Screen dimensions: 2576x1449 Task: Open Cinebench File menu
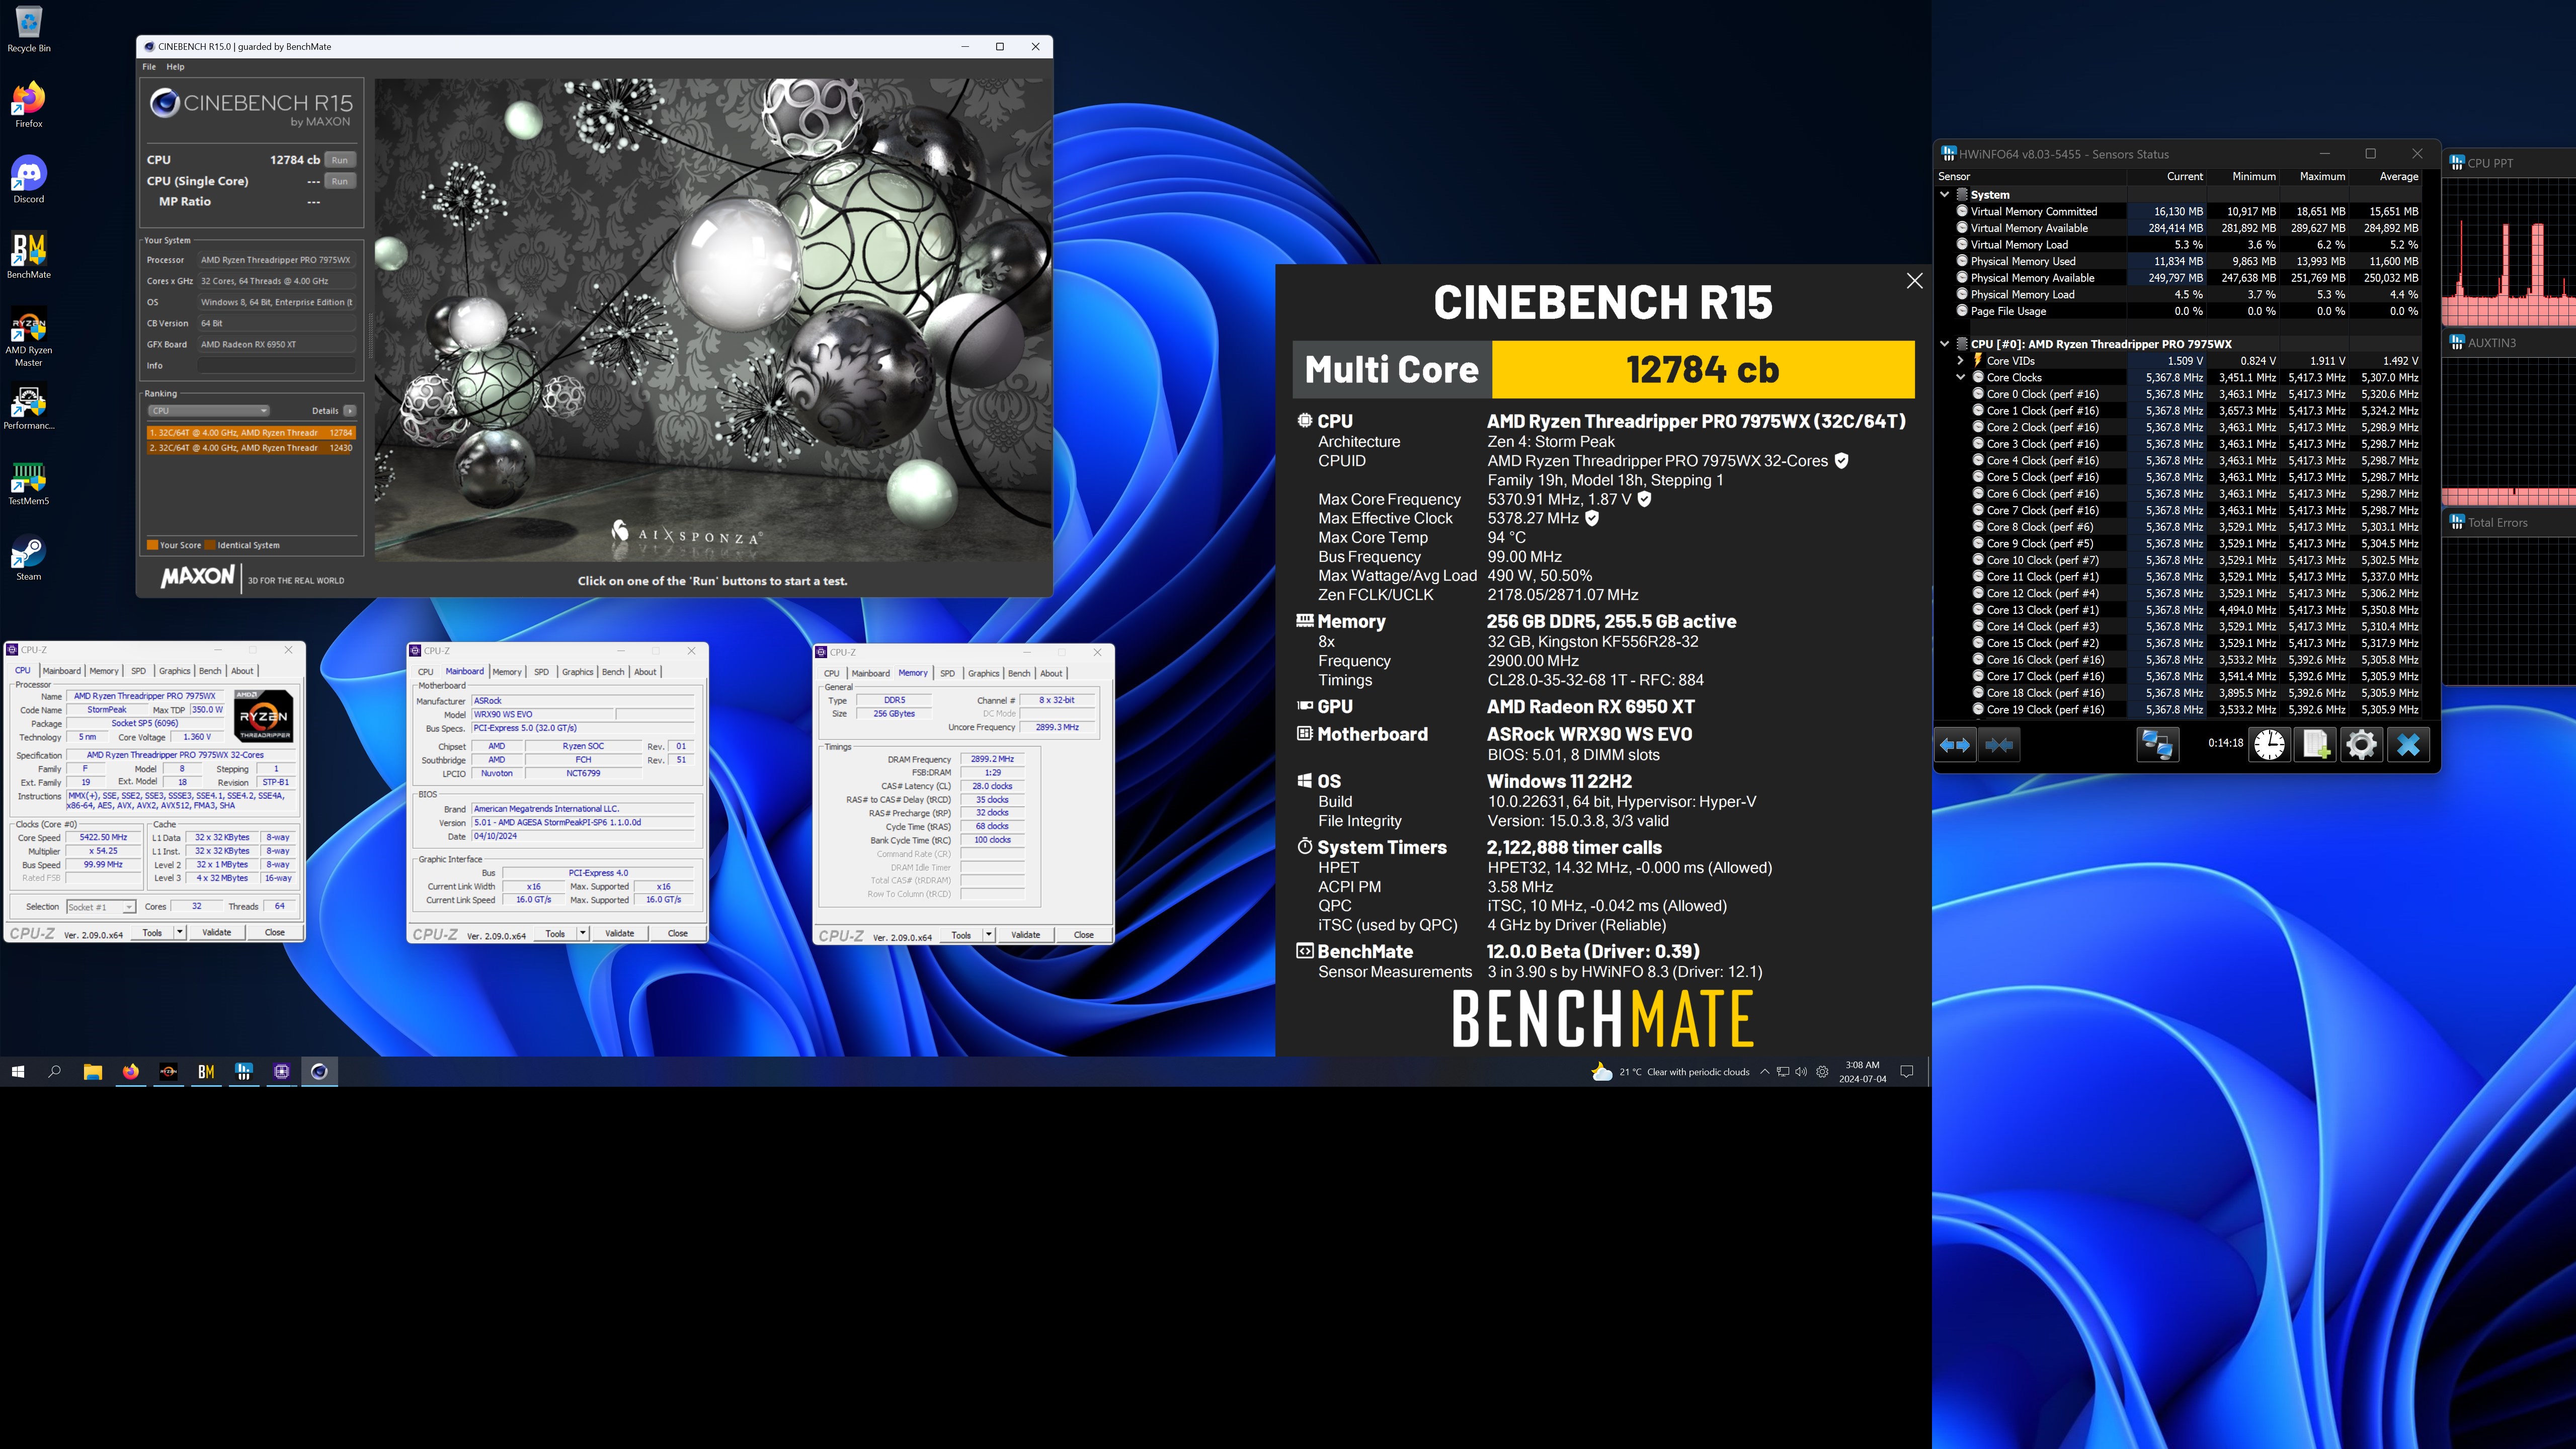click(148, 67)
